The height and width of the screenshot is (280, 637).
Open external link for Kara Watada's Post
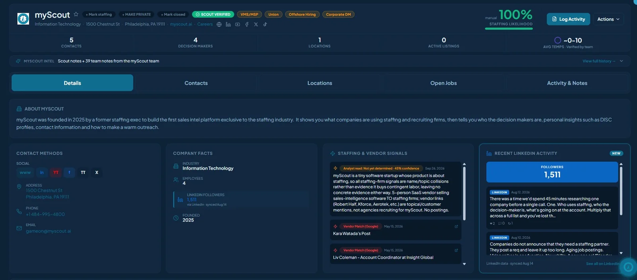(x=456, y=226)
